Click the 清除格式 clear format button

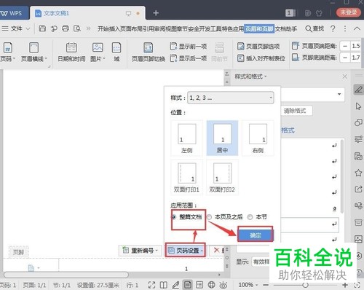click(x=296, y=111)
